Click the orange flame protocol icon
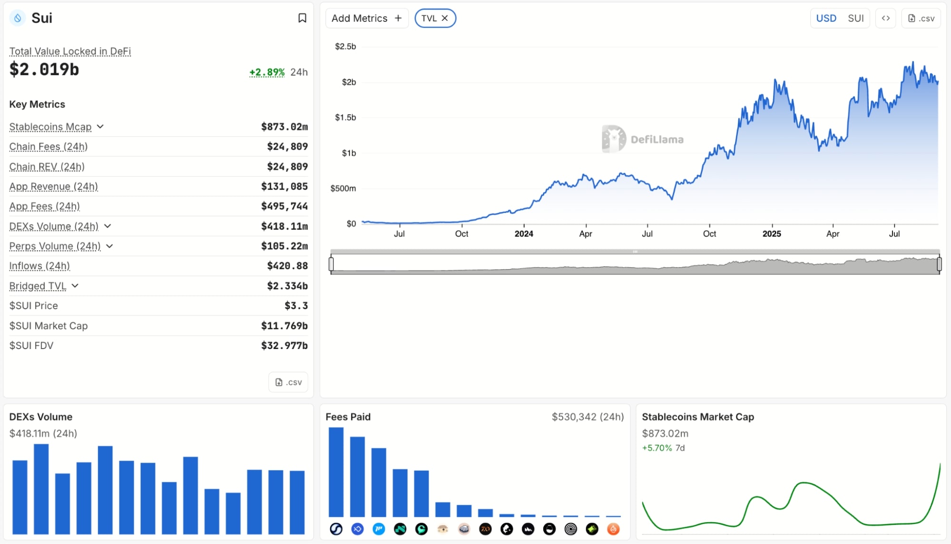Image resolution: width=951 pixels, height=544 pixels. click(613, 529)
